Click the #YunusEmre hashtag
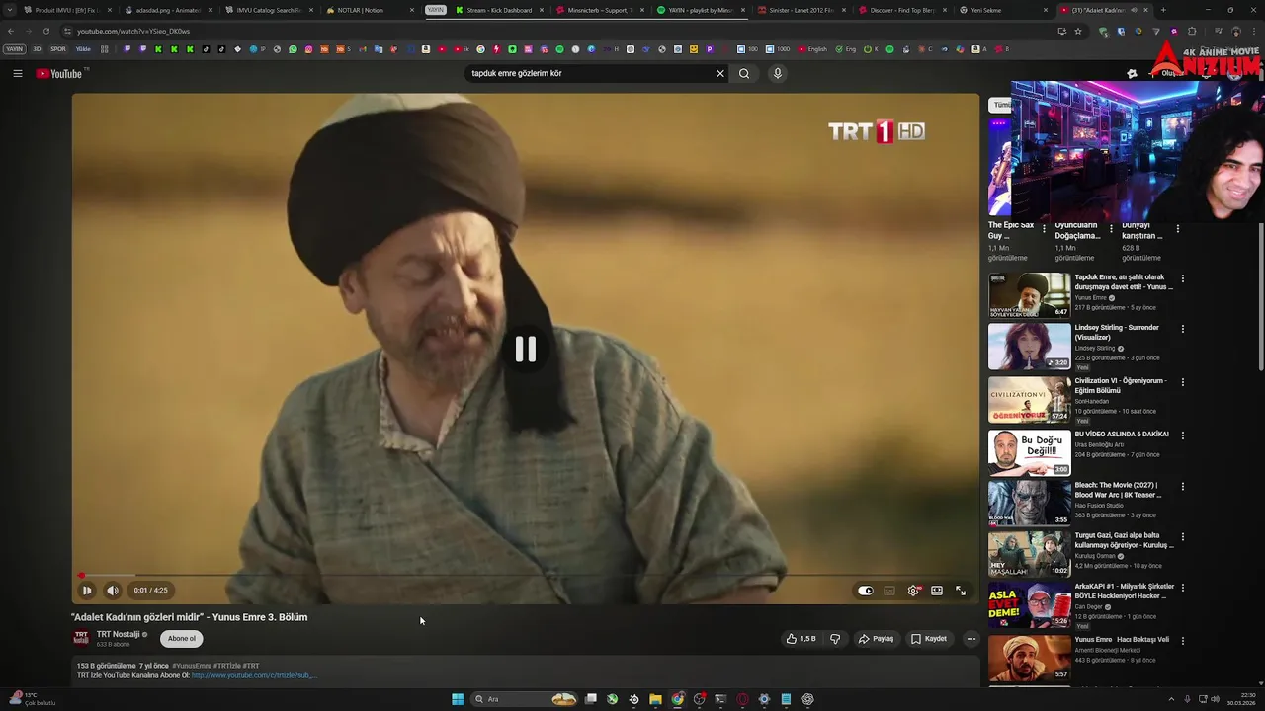Viewport: 1265px width, 711px height. coord(192,666)
